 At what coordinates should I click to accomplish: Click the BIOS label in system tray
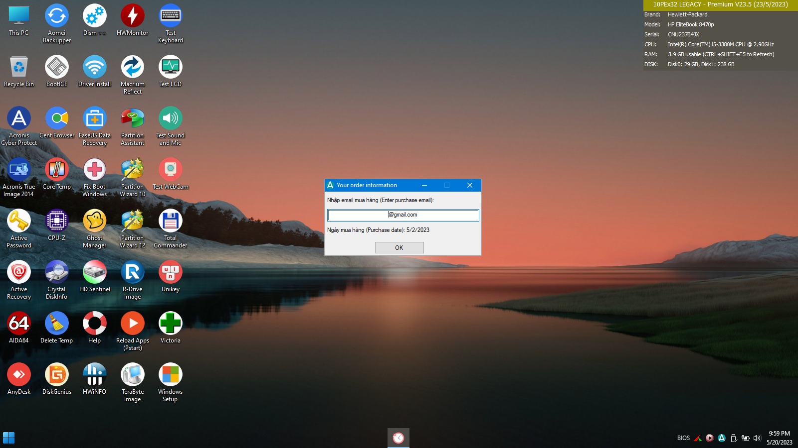point(683,438)
